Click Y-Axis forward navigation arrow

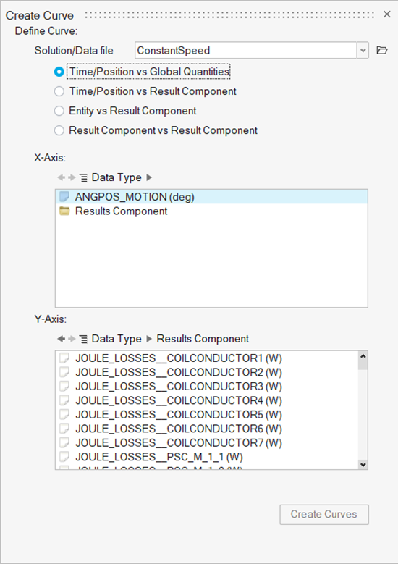pyautogui.click(x=72, y=339)
